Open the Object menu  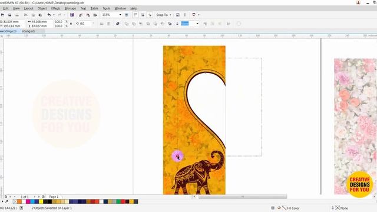tap(42, 8)
